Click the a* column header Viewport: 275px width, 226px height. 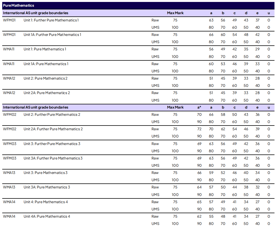tap(199, 107)
